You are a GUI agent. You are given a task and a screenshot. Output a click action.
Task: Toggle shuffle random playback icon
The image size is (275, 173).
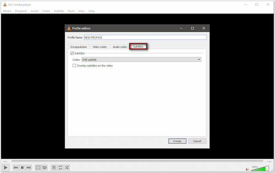pos(67,168)
